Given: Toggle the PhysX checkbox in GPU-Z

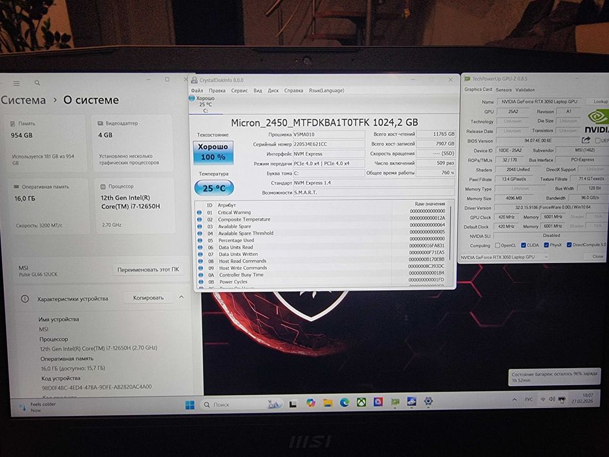Looking at the screenshot, I should tap(546, 245).
